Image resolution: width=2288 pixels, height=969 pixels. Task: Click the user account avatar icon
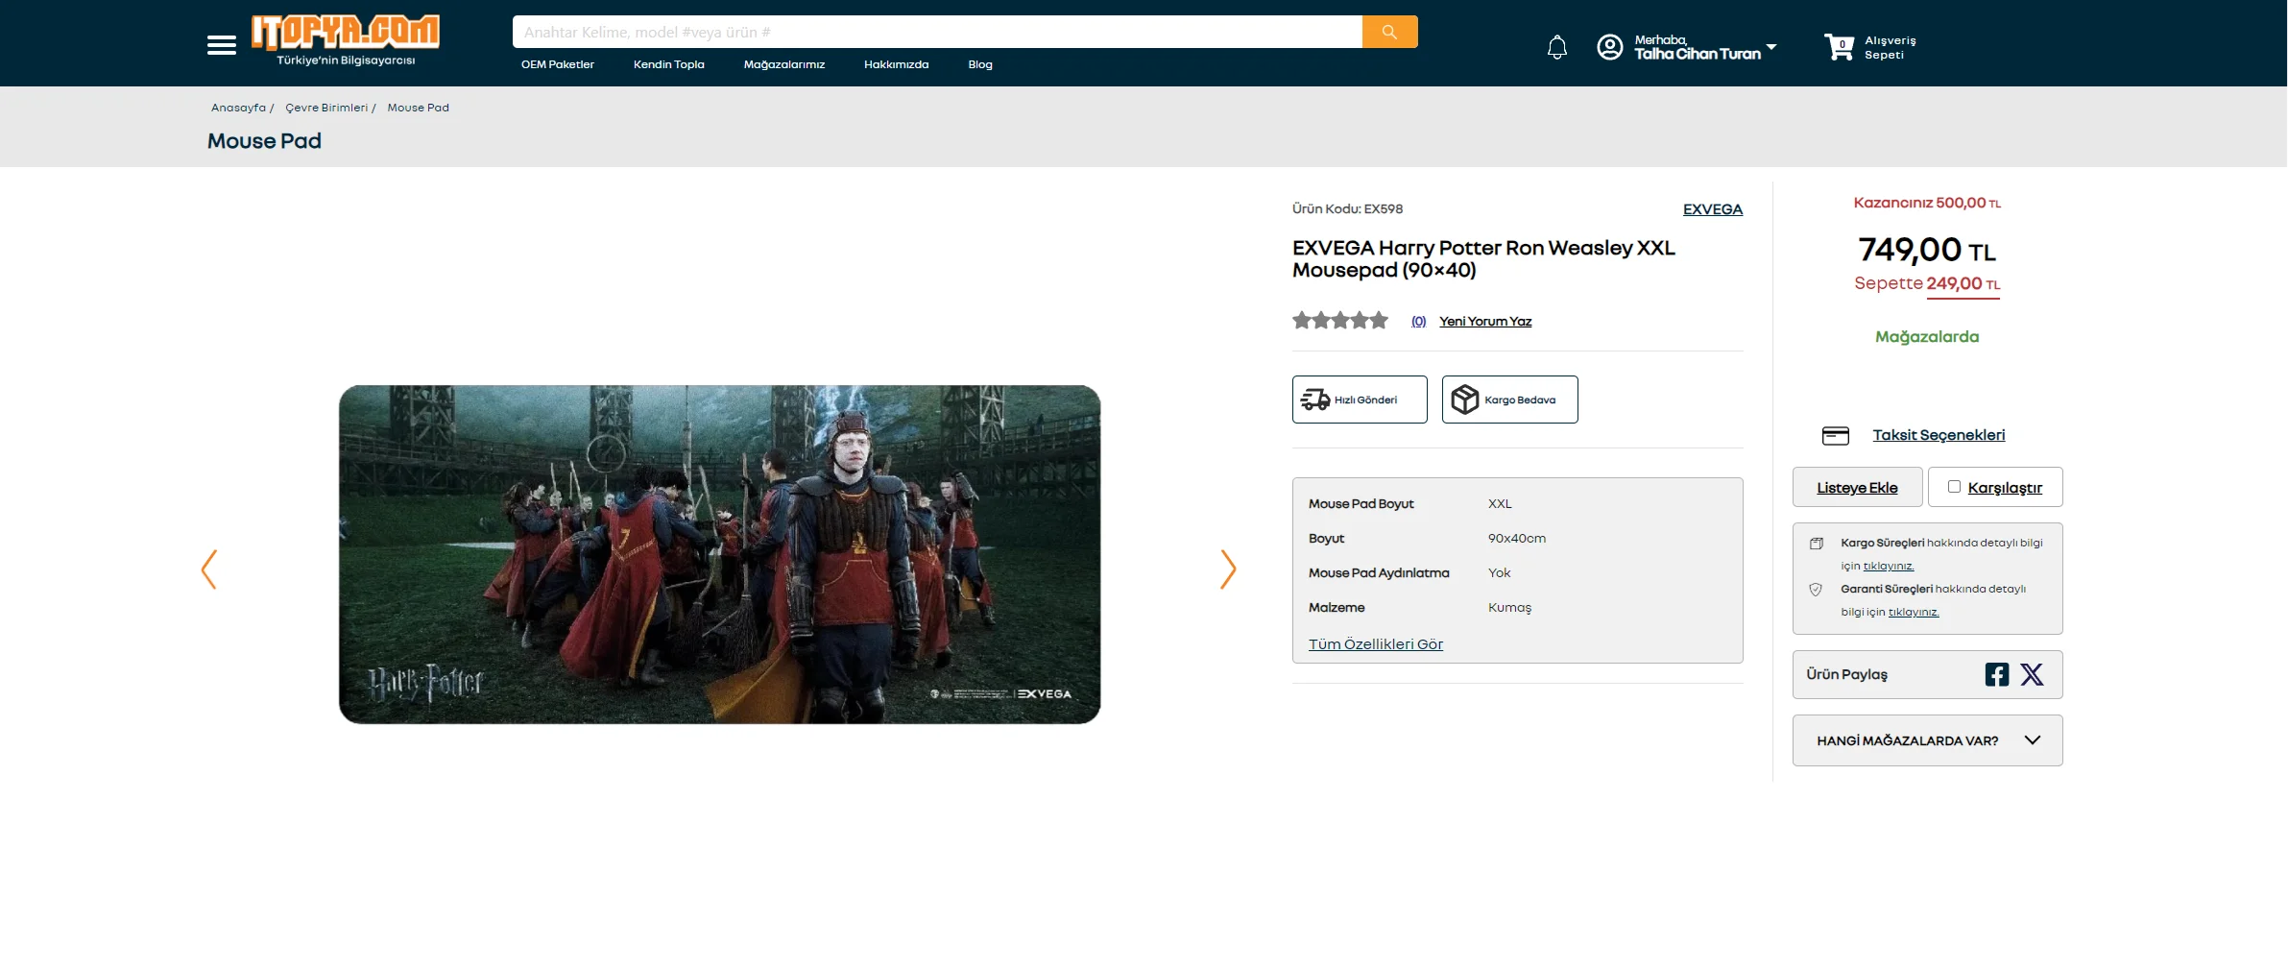click(x=1609, y=47)
